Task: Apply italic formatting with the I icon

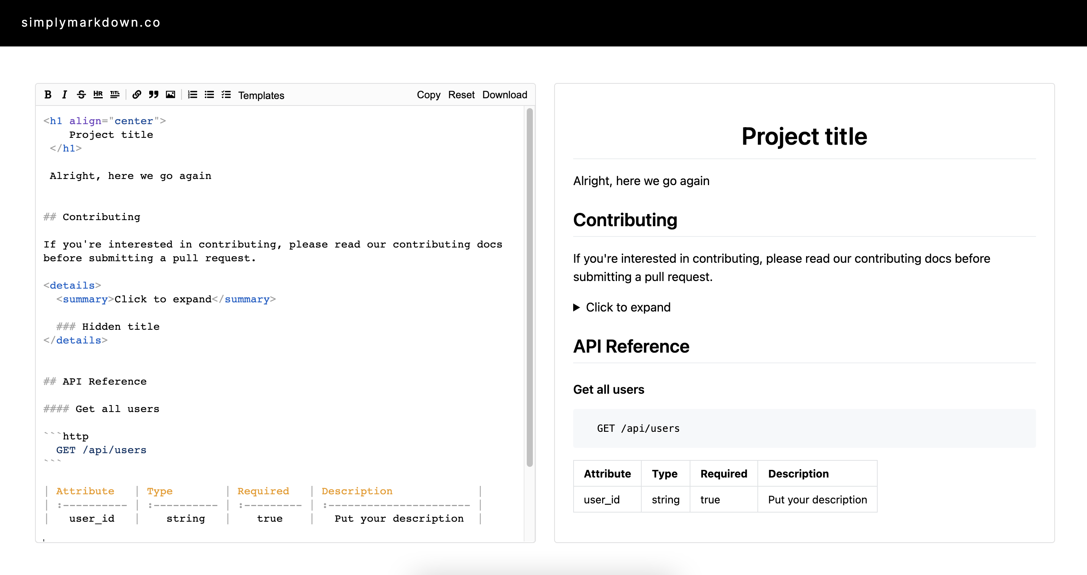Action: pos(65,94)
